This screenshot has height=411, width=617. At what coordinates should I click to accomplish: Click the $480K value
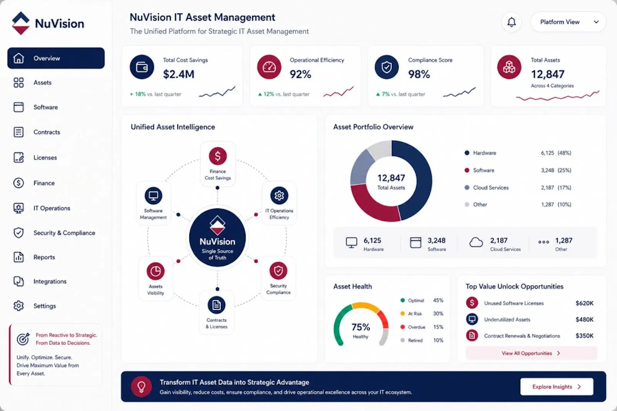pyautogui.click(x=585, y=319)
